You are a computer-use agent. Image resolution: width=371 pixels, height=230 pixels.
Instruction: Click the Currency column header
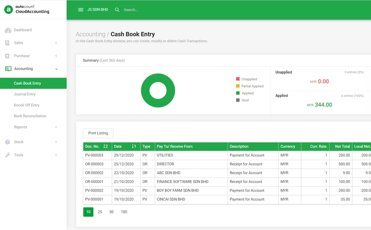(290, 146)
